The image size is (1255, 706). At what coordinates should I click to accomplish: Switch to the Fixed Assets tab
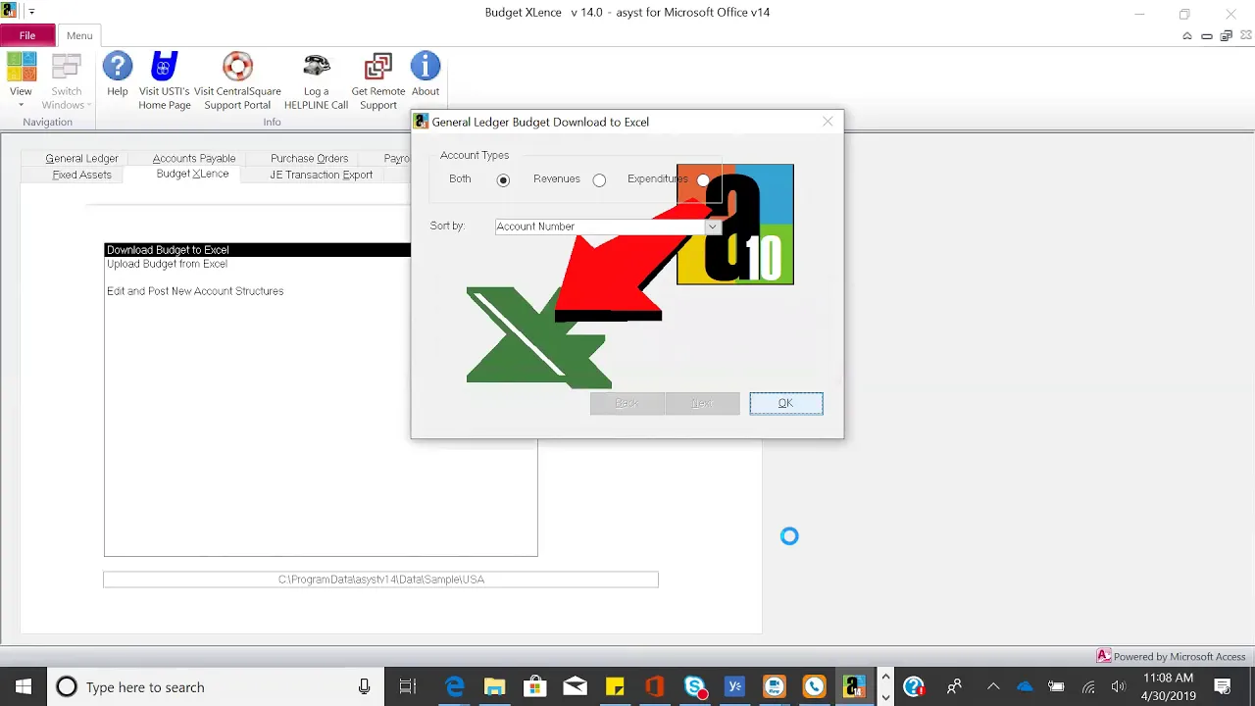81,175
